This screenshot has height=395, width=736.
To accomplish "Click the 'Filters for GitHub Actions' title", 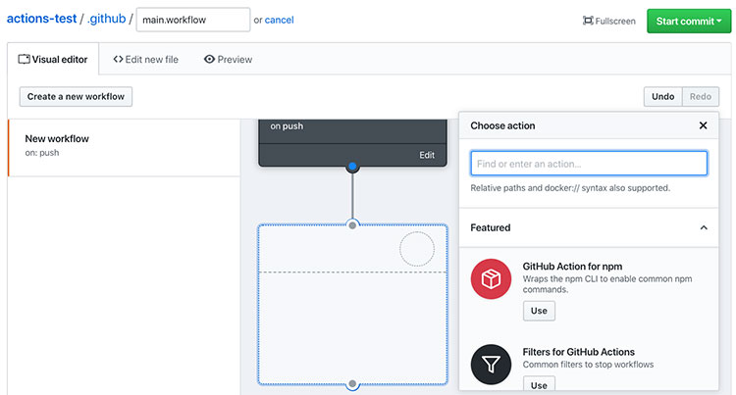I will [578, 352].
